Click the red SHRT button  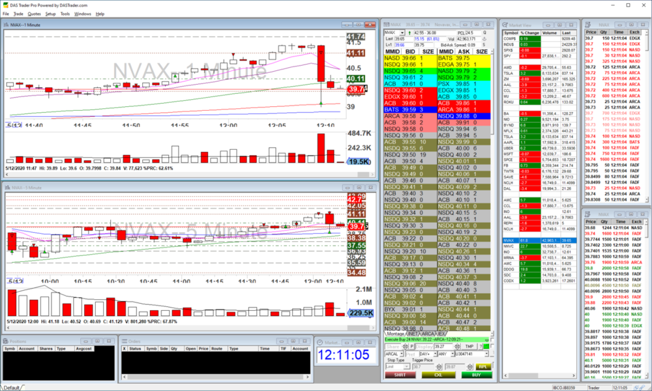coord(400,375)
